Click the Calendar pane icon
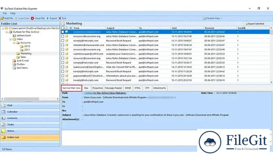Viewport: 273px width, 158px height. click(x=3, y=112)
